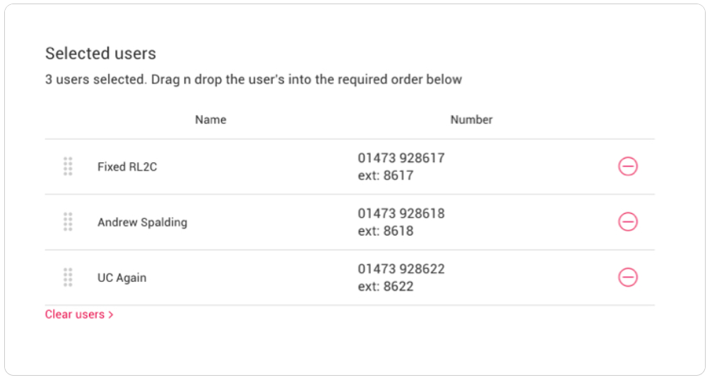Screen dimensions: 712x380
Task: Click the Clear users link
Action: click(79, 314)
